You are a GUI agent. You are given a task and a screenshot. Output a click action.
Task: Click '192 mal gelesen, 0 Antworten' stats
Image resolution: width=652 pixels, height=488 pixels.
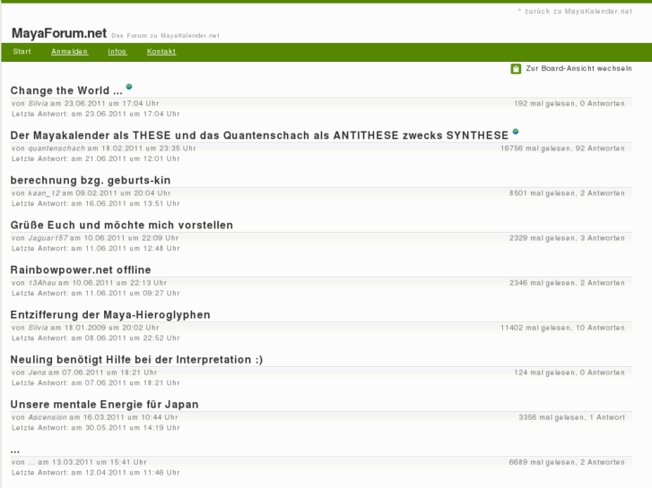[569, 103]
